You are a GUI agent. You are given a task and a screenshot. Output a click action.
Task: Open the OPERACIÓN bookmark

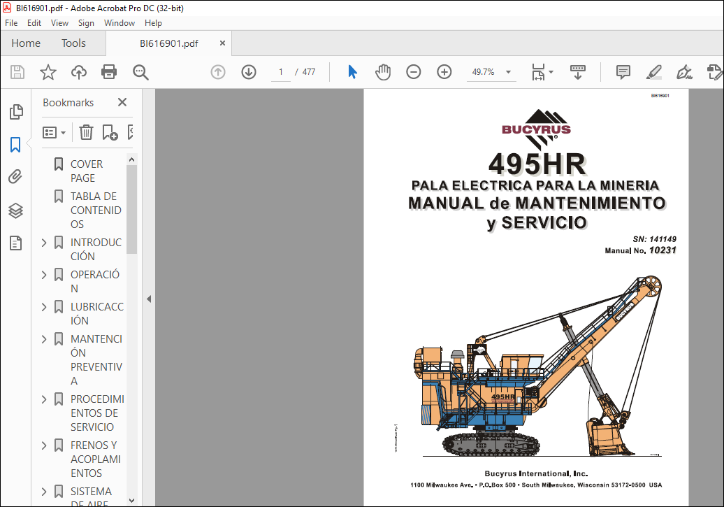[x=94, y=281]
